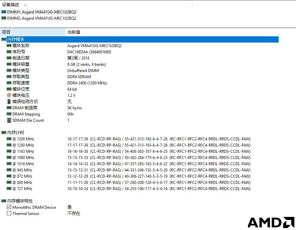Click the 内存模块特性 group icon
This screenshot has height=230, width=296.
coord(4,201)
